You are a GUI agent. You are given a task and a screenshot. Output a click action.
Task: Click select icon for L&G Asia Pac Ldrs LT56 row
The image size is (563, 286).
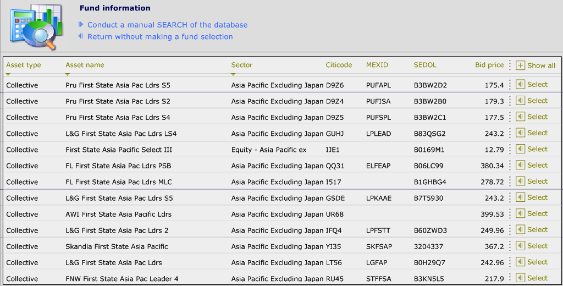tap(520, 262)
